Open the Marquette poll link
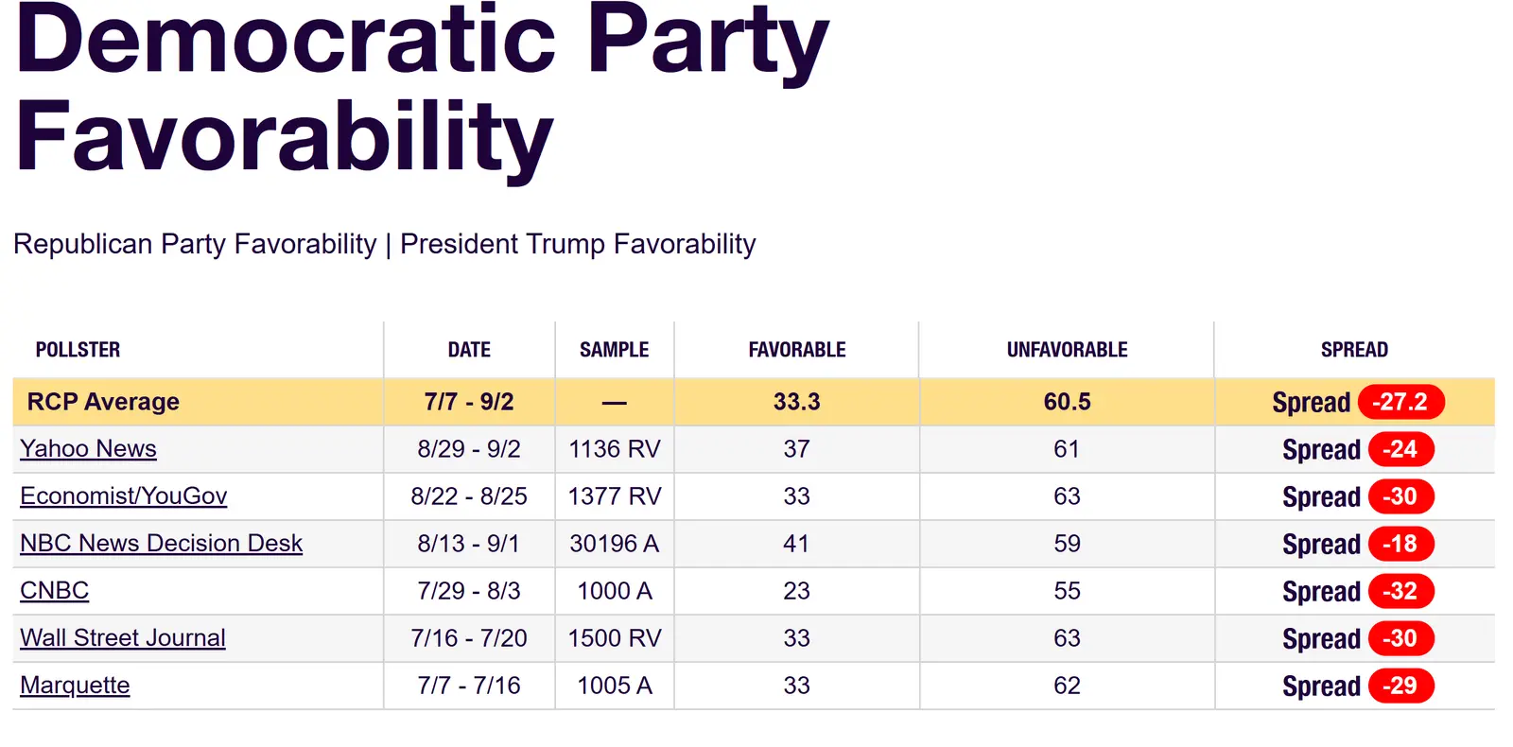Screen dimensions: 1513x747 [x=75, y=686]
